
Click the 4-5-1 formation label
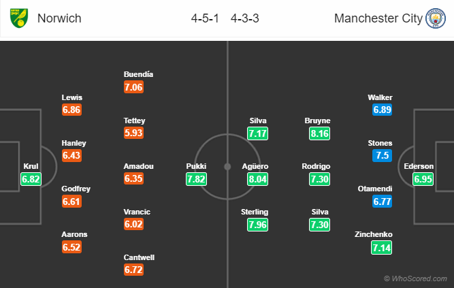(205, 18)
